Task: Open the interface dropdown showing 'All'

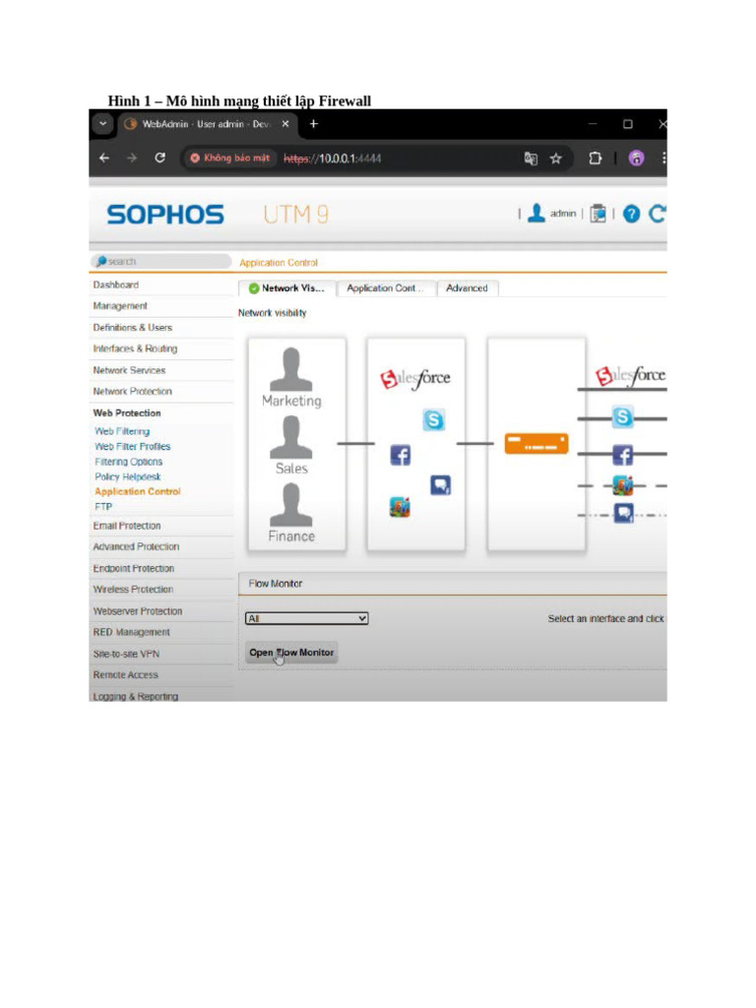Action: pyautogui.click(x=307, y=618)
